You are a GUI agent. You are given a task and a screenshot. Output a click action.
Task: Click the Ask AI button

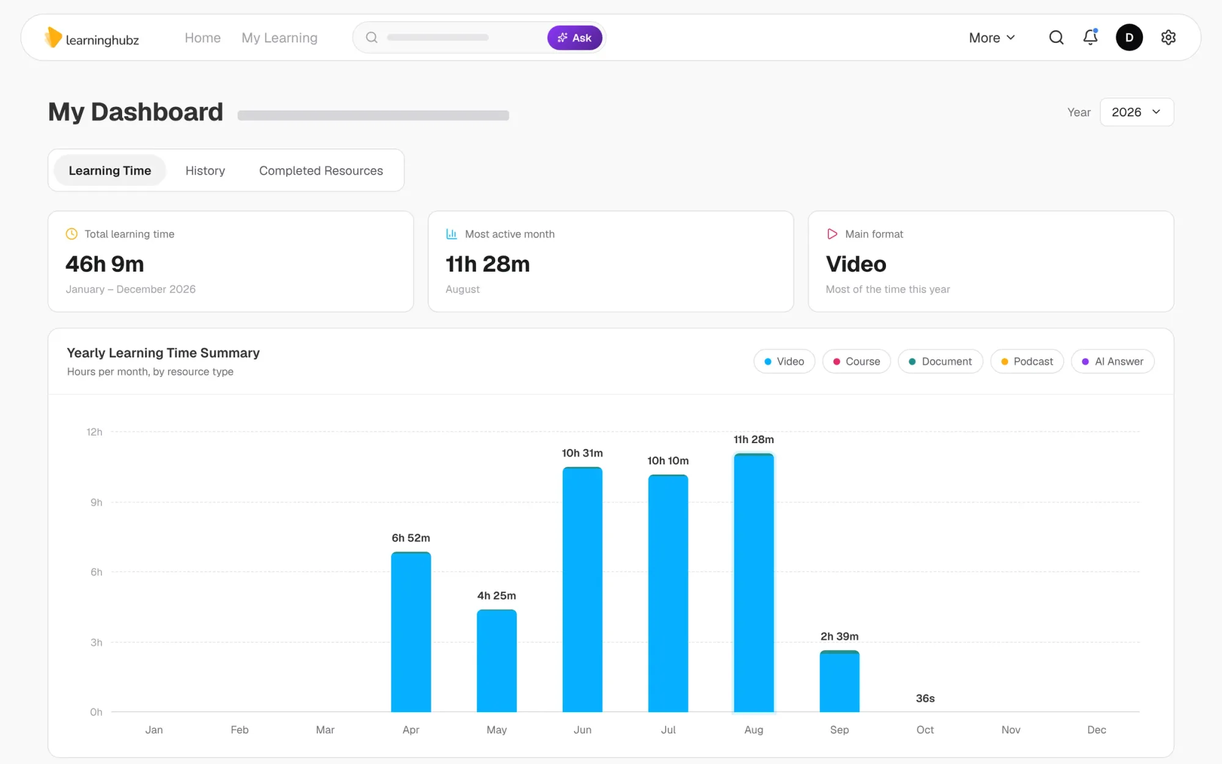coord(574,37)
